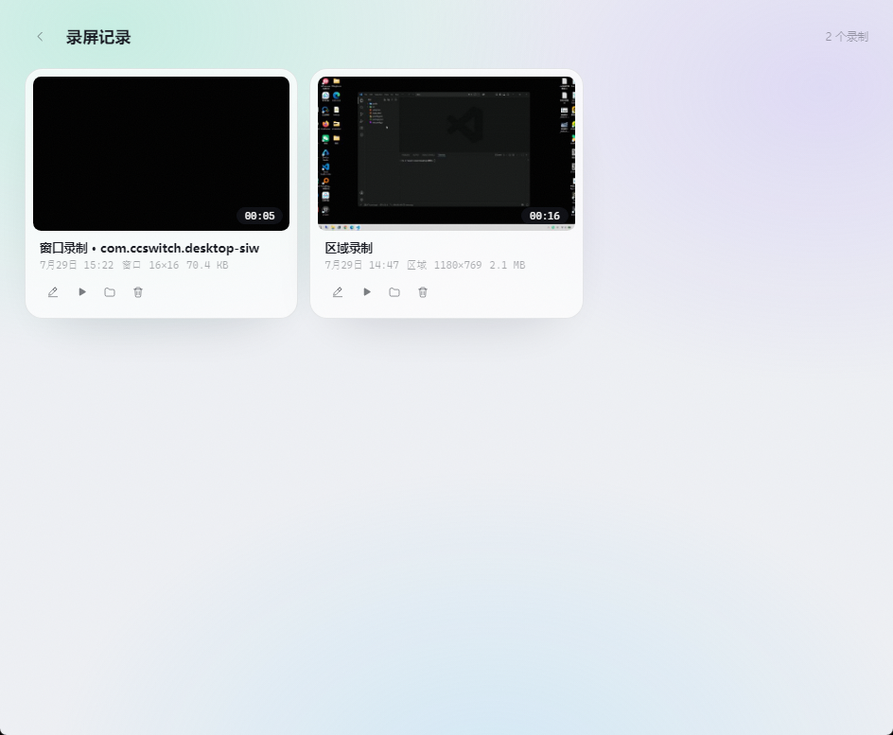Screen dimensions: 893x735
Task: Open folder location of the 窗口录制 recording
Action: click(110, 292)
